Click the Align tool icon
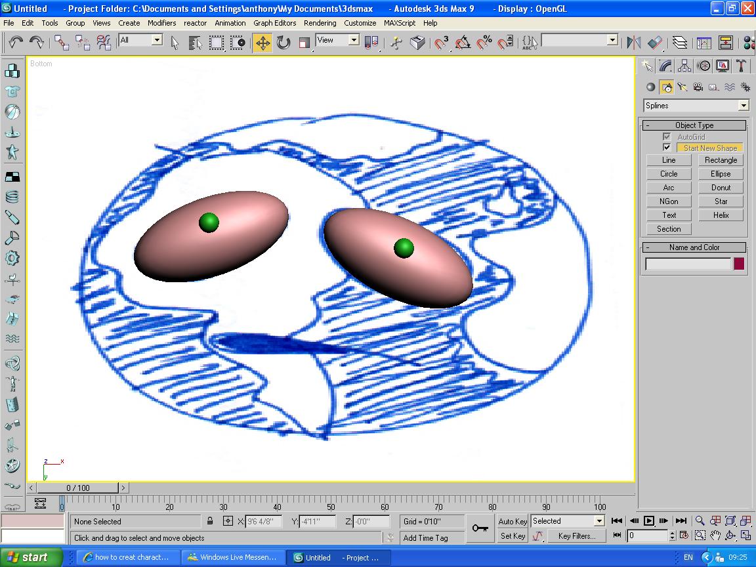Viewport: 756px width, 567px height. (x=655, y=43)
